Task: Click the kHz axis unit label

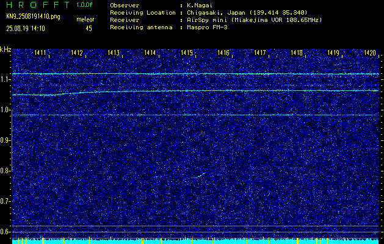Action: pos(5,49)
